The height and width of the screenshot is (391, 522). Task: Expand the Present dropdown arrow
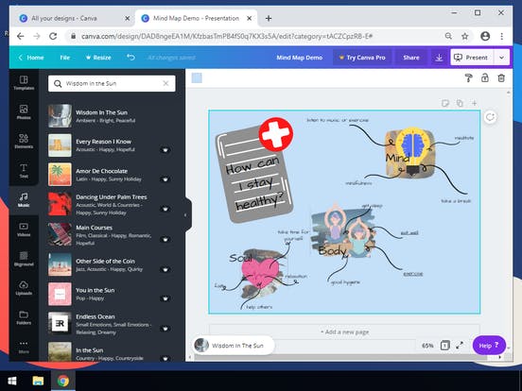click(x=501, y=58)
